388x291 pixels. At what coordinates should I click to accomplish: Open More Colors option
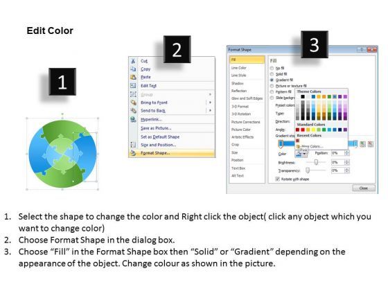(312, 146)
